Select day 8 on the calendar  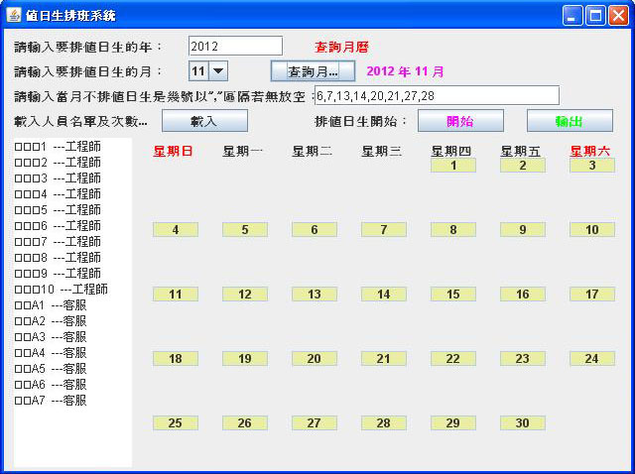[453, 229]
